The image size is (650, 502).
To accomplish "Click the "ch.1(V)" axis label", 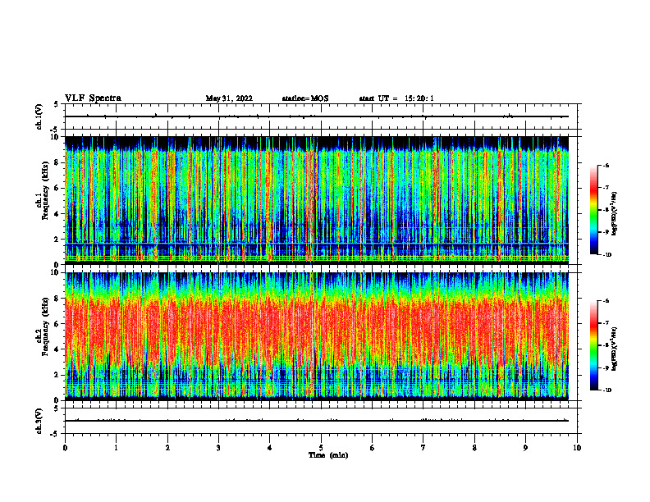I will pyautogui.click(x=39, y=116).
